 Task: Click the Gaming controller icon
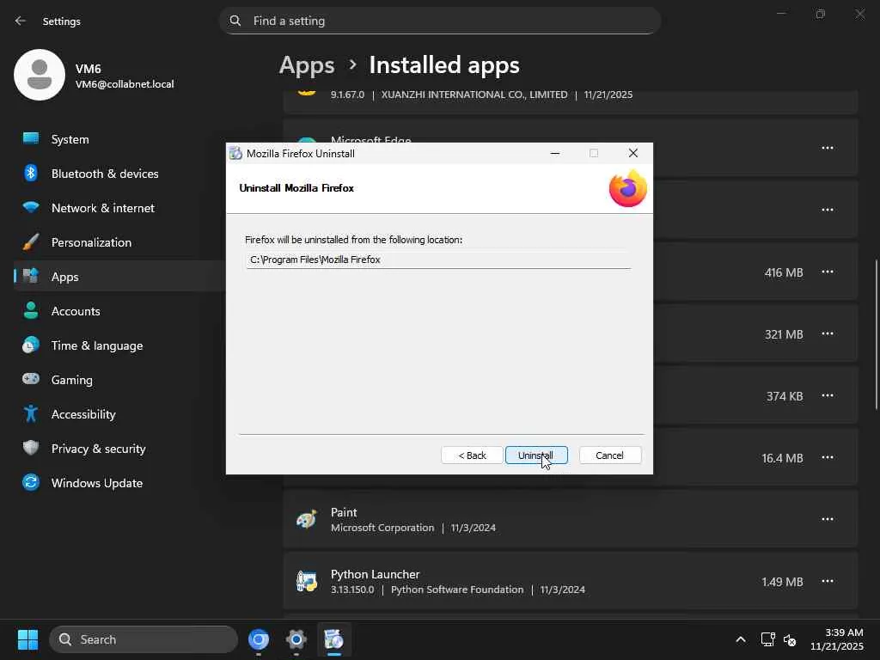click(31, 380)
